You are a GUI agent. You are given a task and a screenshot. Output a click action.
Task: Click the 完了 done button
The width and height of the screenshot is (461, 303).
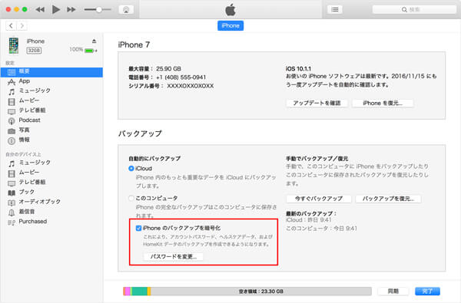click(427, 291)
